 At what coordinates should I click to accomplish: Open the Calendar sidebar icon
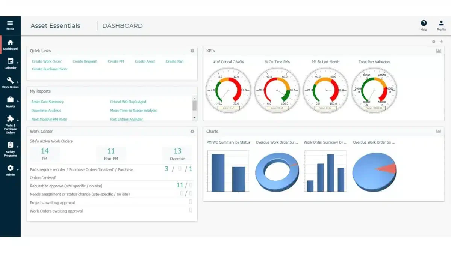(x=10, y=61)
